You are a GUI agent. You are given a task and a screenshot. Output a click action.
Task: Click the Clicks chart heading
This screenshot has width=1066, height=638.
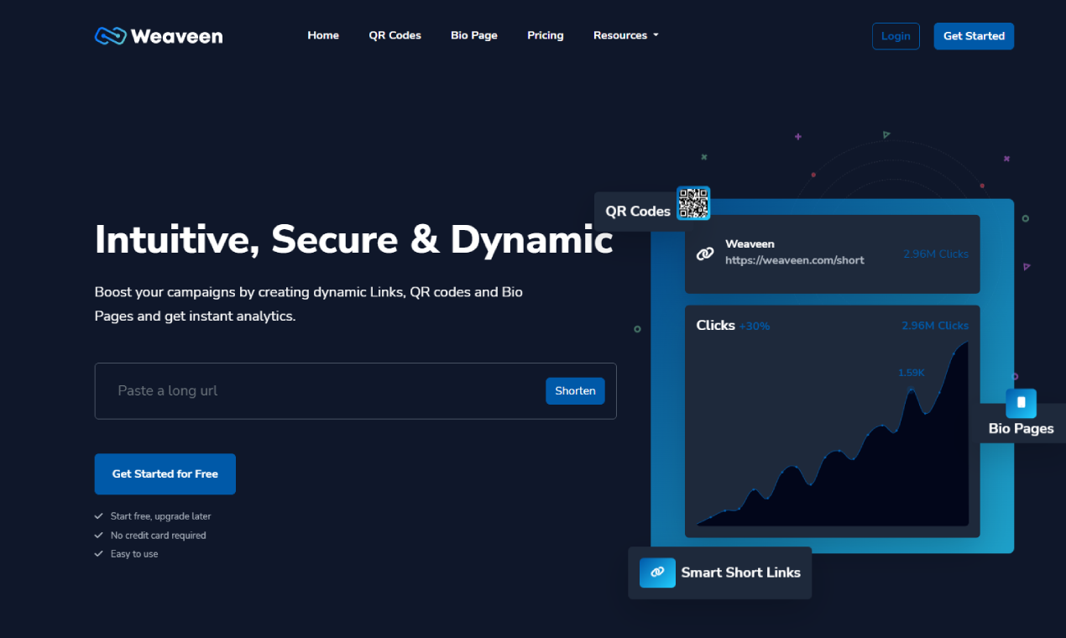click(x=716, y=326)
